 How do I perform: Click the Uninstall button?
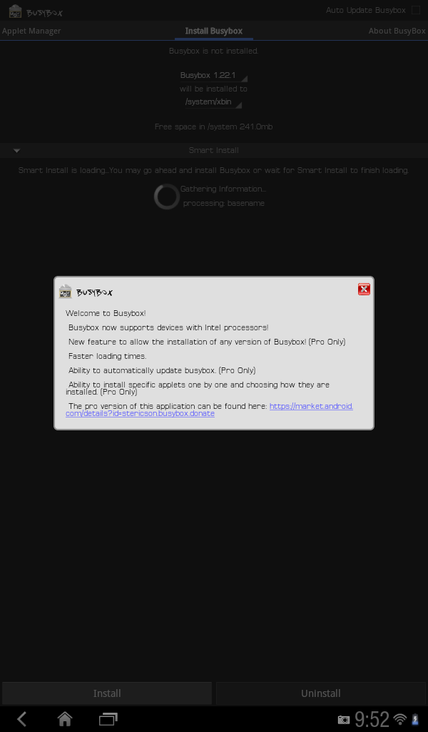click(x=321, y=693)
